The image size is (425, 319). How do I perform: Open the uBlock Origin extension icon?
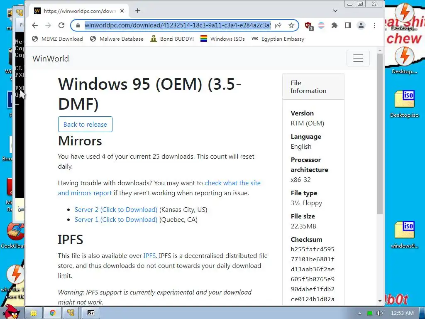(309, 26)
